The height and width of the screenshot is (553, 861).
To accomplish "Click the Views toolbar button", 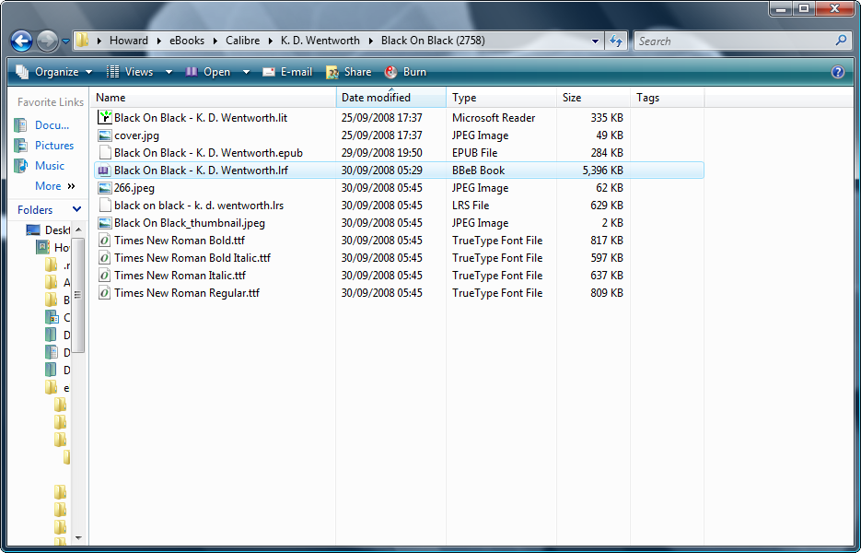I will [130, 72].
